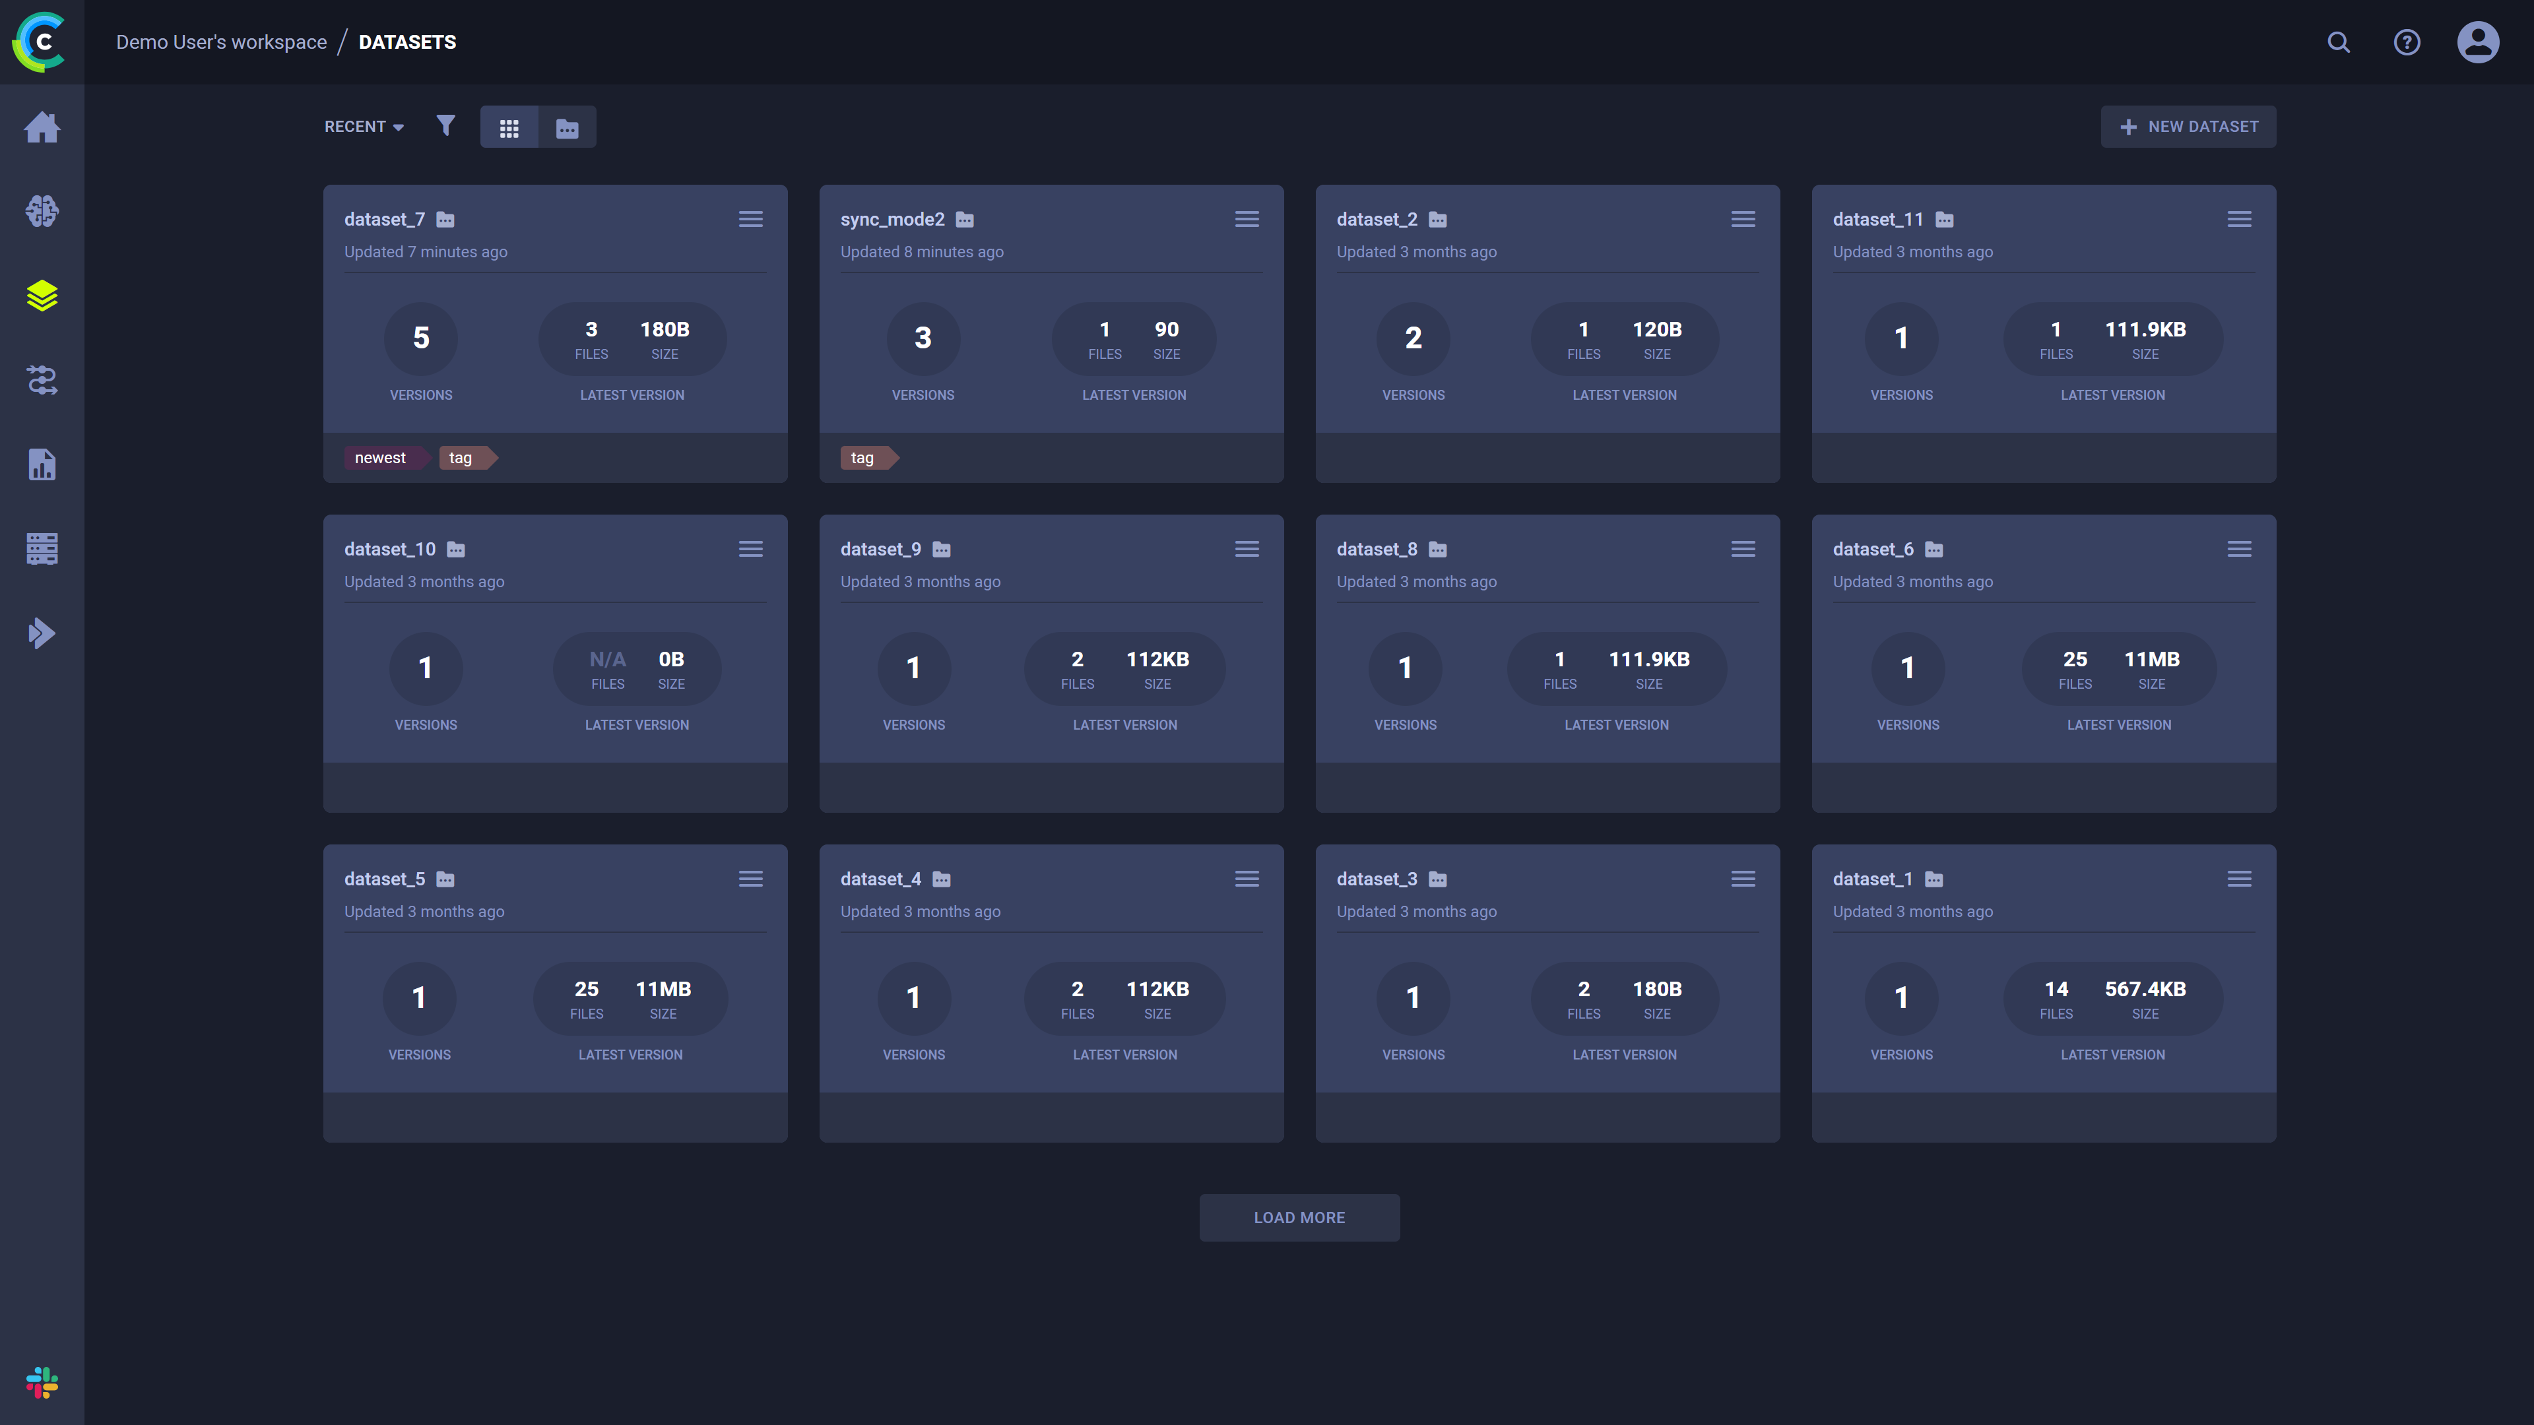Open Reports from the sidebar

tap(42, 463)
